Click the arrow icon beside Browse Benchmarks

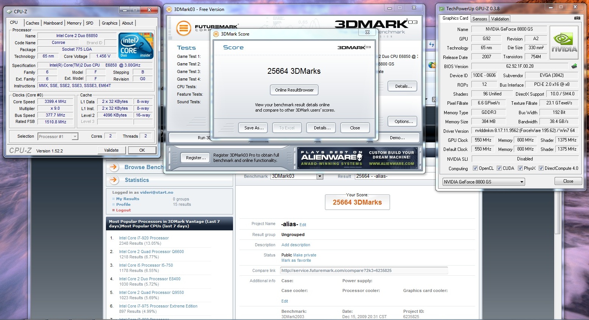[113, 167]
